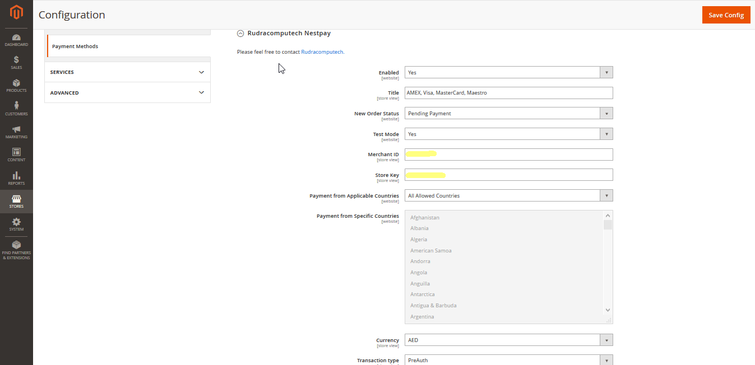Open the Transaction type dropdown
The width and height of the screenshot is (755, 365).
[508, 360]
